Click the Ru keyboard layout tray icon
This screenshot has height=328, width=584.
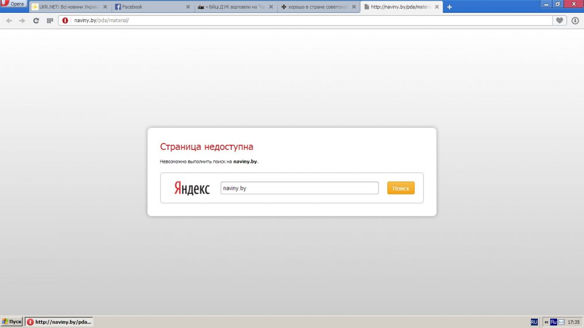(x=554, y=322)
